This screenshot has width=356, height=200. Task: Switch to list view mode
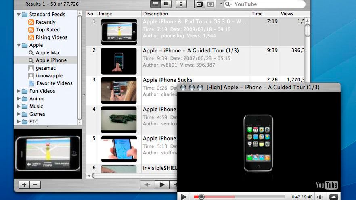pos(155,4)
